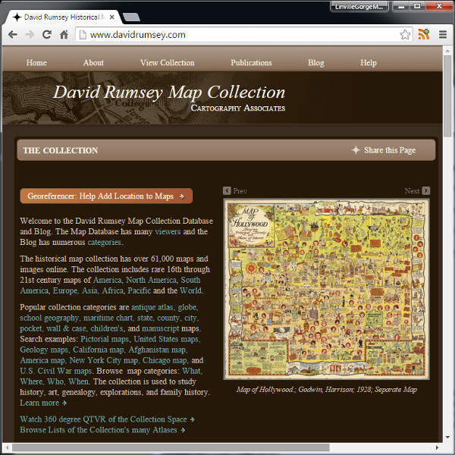Follow the Pacific maps link
455x455 pixels.
140,290
